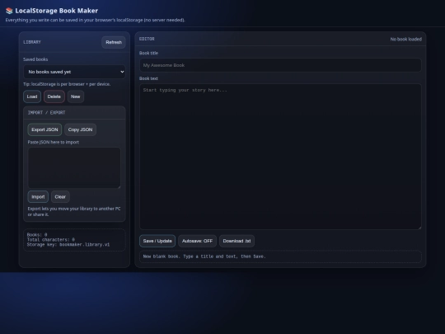Click the 'Paste JSON here to import' label
The height and width of the screenshot is (334, 445).
(54, 143)
